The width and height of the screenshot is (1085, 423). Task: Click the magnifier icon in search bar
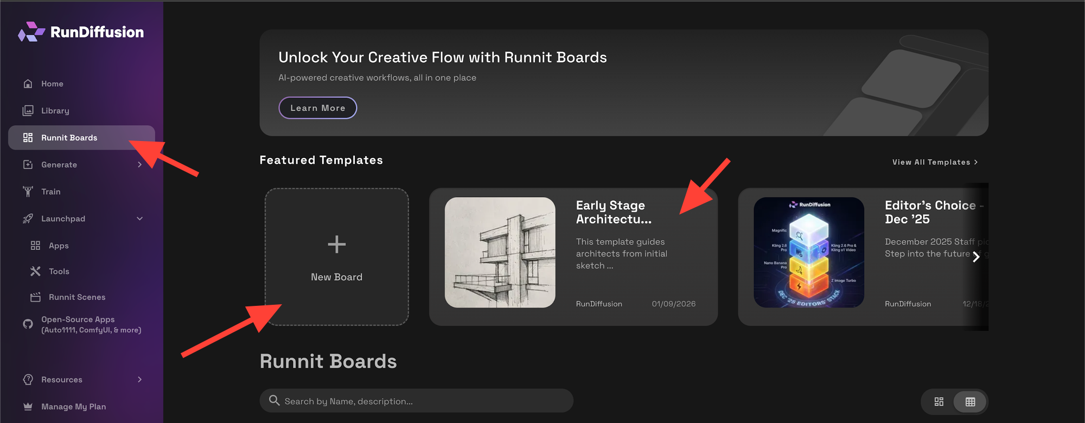(275, 401)
